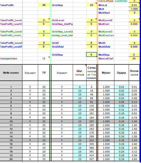
Task: Select the 'Шаг, пипсов' column header
Action: pos(80,73)
